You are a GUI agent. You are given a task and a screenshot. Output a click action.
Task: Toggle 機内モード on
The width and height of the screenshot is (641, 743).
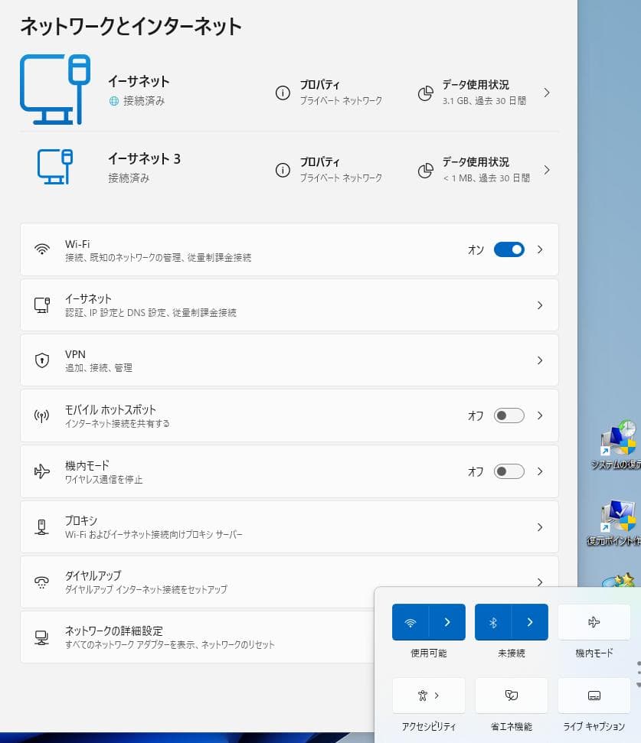(x=508, y=471)
